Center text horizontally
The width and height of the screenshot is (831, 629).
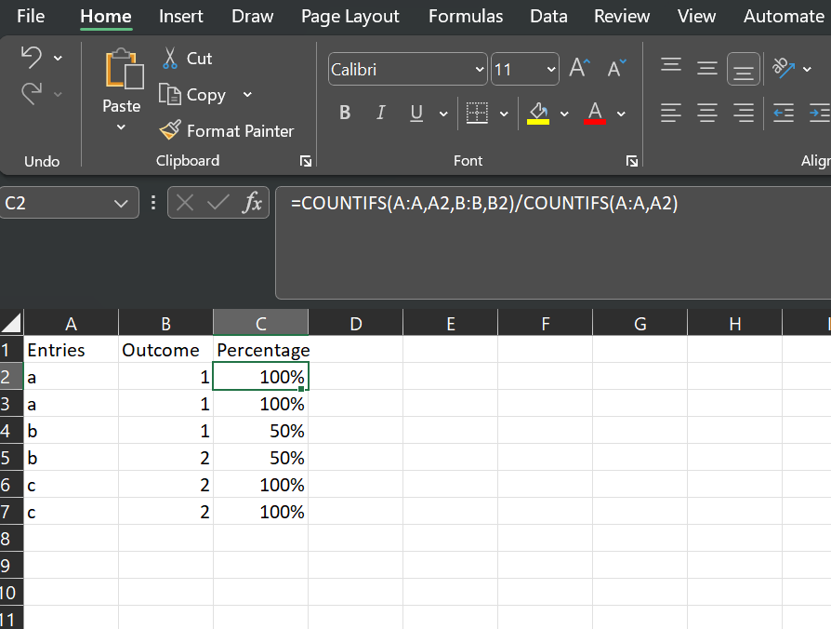[707, 113]
